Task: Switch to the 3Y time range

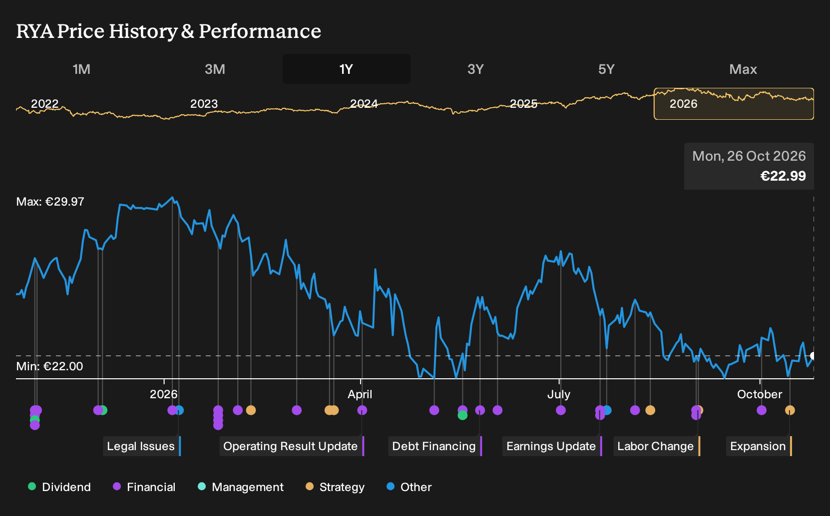Action: pos(475,69)
